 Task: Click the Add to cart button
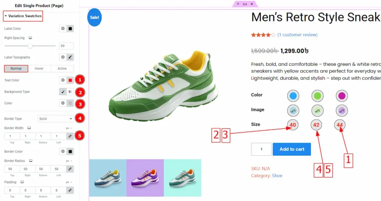292,149
